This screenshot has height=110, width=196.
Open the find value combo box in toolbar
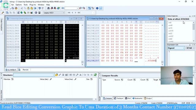click(x=72, y=8)
